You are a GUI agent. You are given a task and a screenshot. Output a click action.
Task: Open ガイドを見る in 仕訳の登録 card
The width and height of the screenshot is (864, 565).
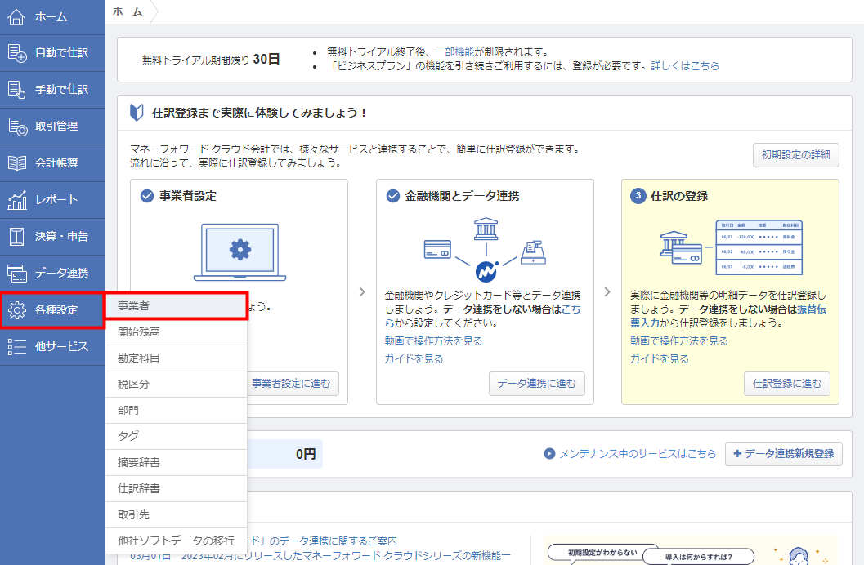(x=660, y=358)
